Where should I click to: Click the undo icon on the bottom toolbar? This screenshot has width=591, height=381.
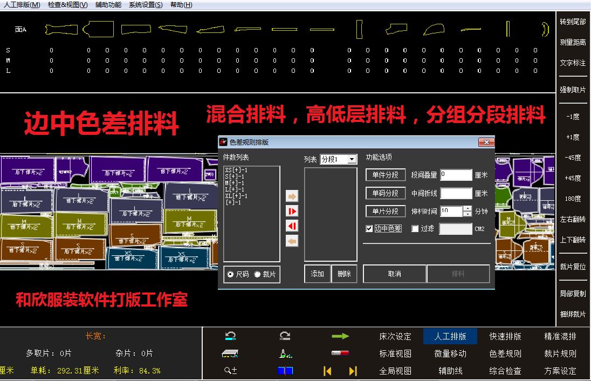[230, 336]
